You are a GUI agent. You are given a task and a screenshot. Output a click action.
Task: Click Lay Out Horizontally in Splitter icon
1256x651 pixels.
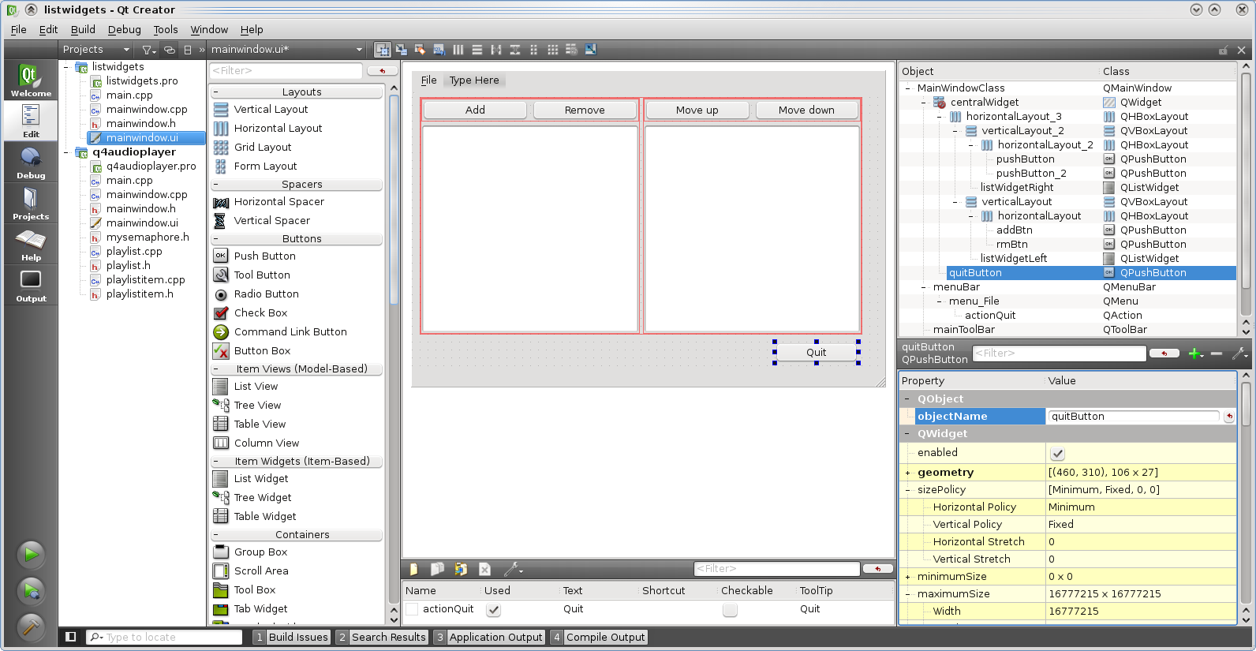496,50
